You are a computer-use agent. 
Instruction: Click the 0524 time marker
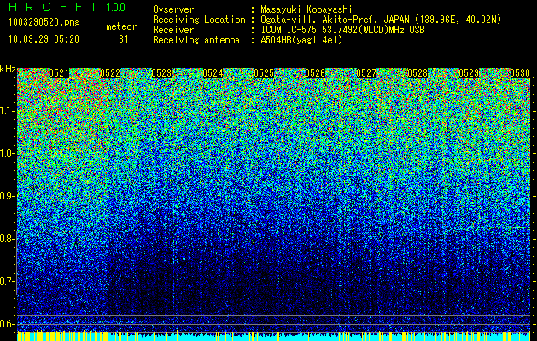213,73
